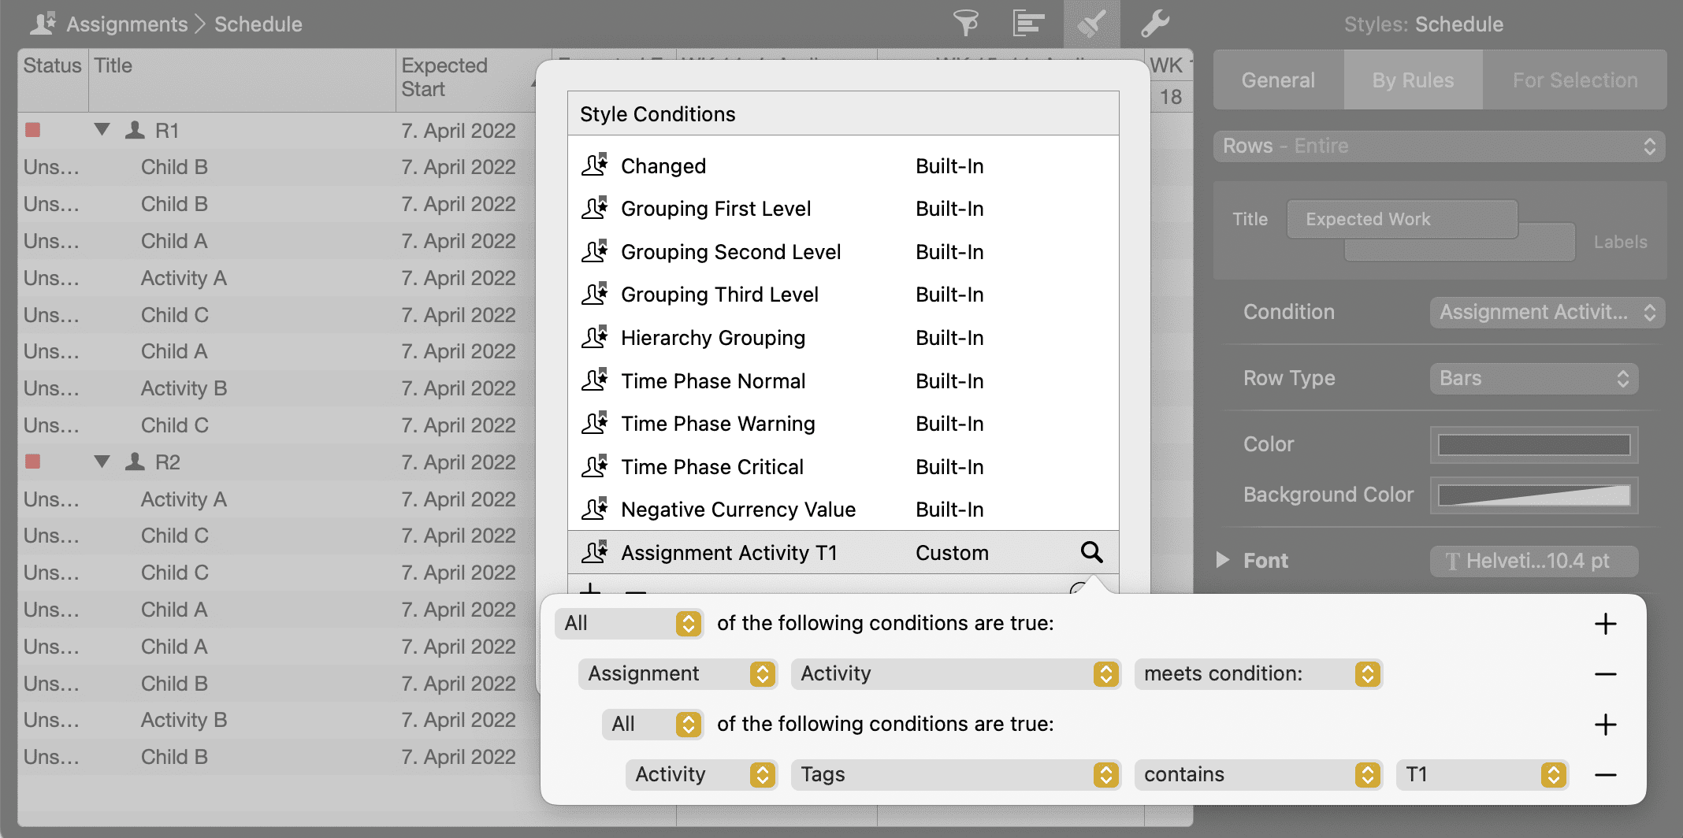The image size is (1683, 838).
Task: Click the Expected Work title field
Action: click(x=1402, y=219)
